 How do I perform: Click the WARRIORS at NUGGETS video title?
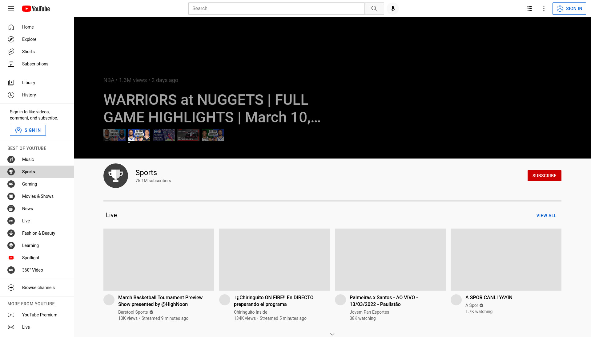(x=212, y=108)
